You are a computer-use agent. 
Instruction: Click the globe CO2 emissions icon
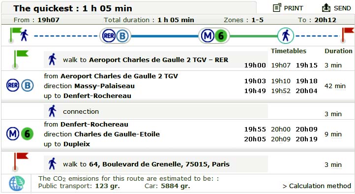[17, 183]
